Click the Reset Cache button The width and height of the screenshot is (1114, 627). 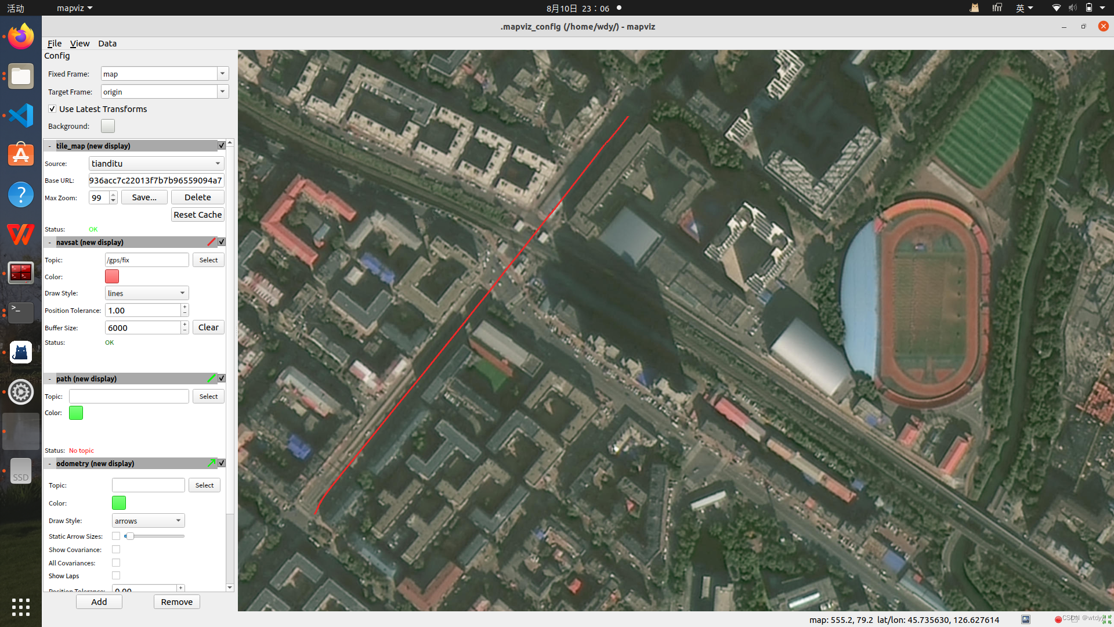pos(197,215)
